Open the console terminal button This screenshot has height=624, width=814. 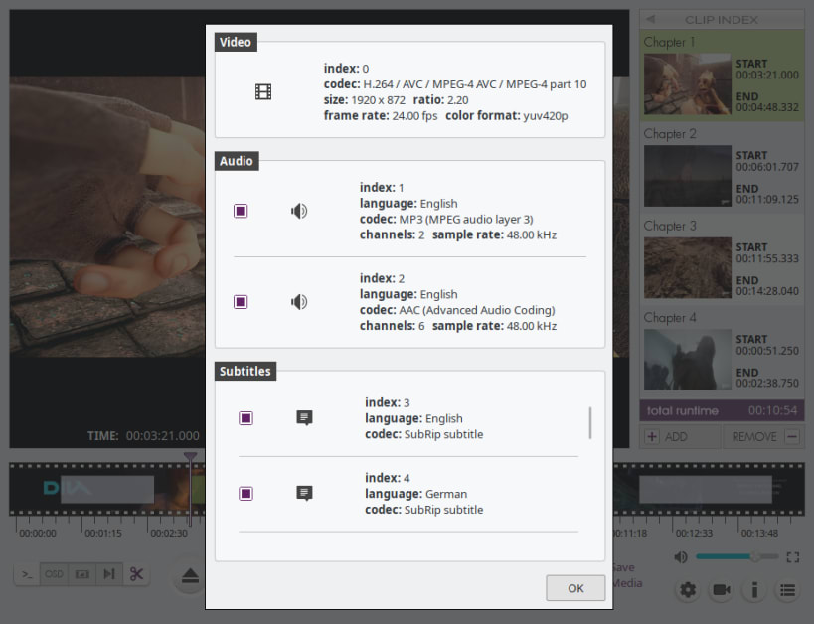[27, 574]
